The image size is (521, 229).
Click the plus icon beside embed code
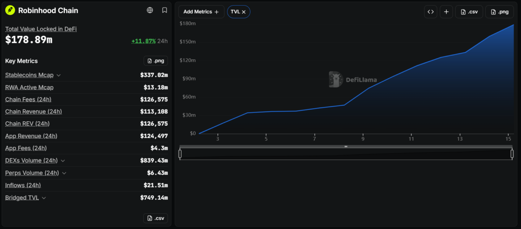tap(446, 12)
